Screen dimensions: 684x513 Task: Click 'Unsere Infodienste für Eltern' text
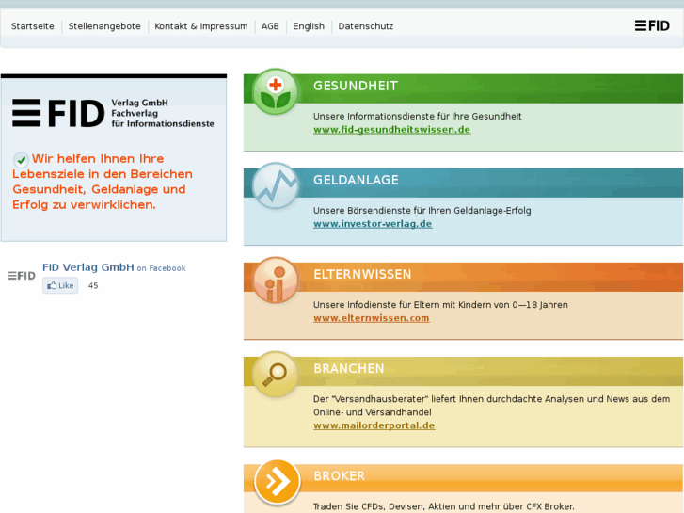440,305
